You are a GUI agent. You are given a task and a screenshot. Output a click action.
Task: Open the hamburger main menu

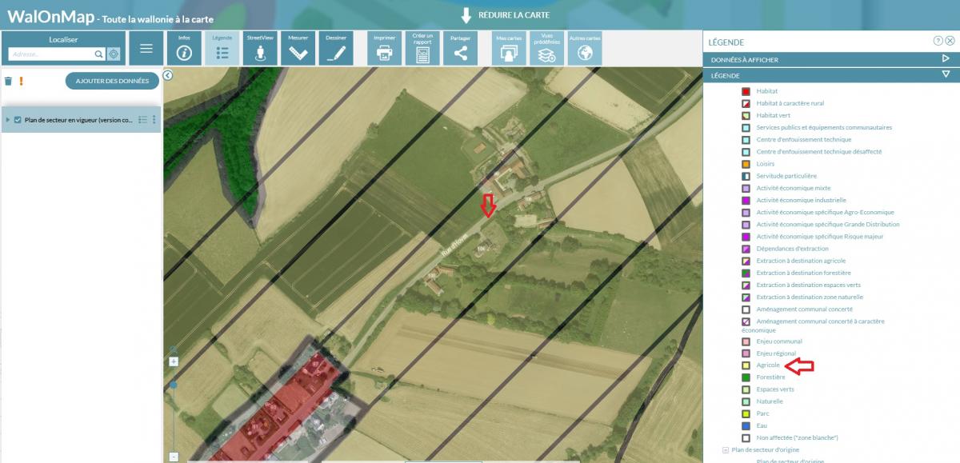[x=146, y=49]
